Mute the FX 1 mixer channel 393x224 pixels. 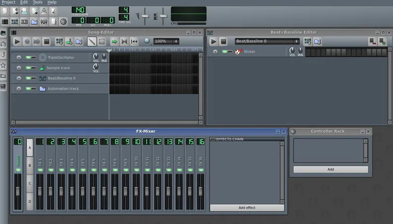click(40, 170)
